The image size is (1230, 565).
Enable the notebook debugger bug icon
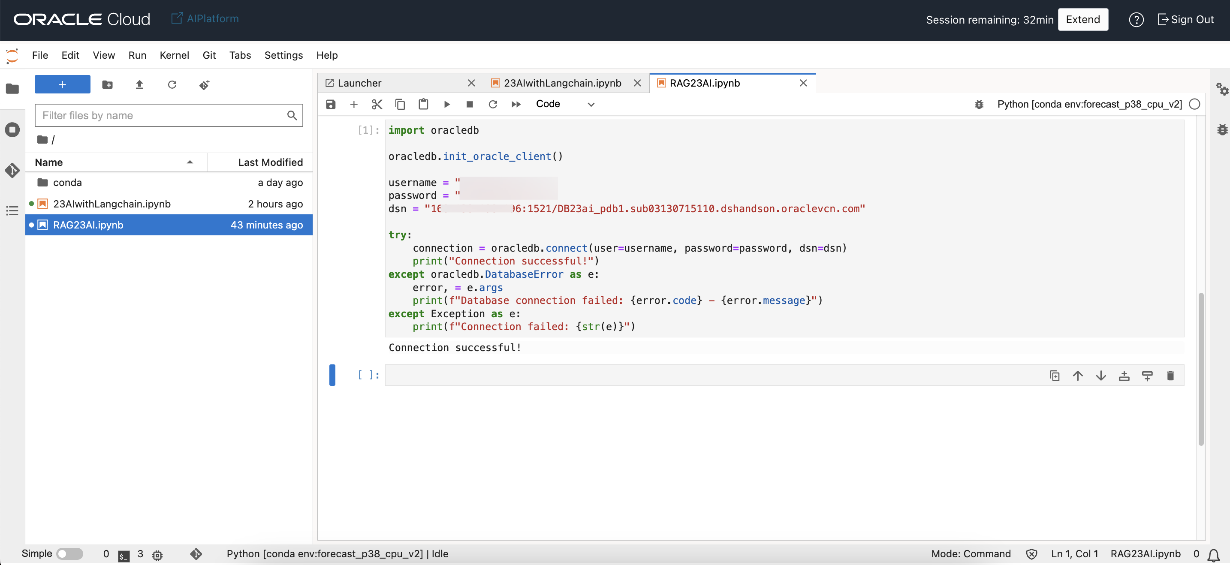coord(979,104)
